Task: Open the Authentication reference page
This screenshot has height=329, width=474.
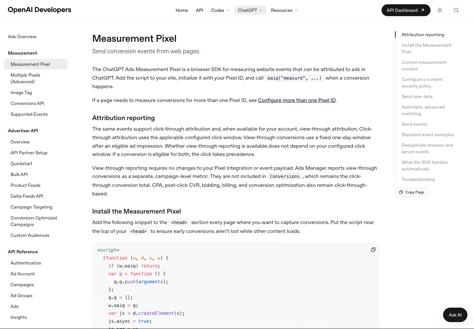Action: click(36, 263)
